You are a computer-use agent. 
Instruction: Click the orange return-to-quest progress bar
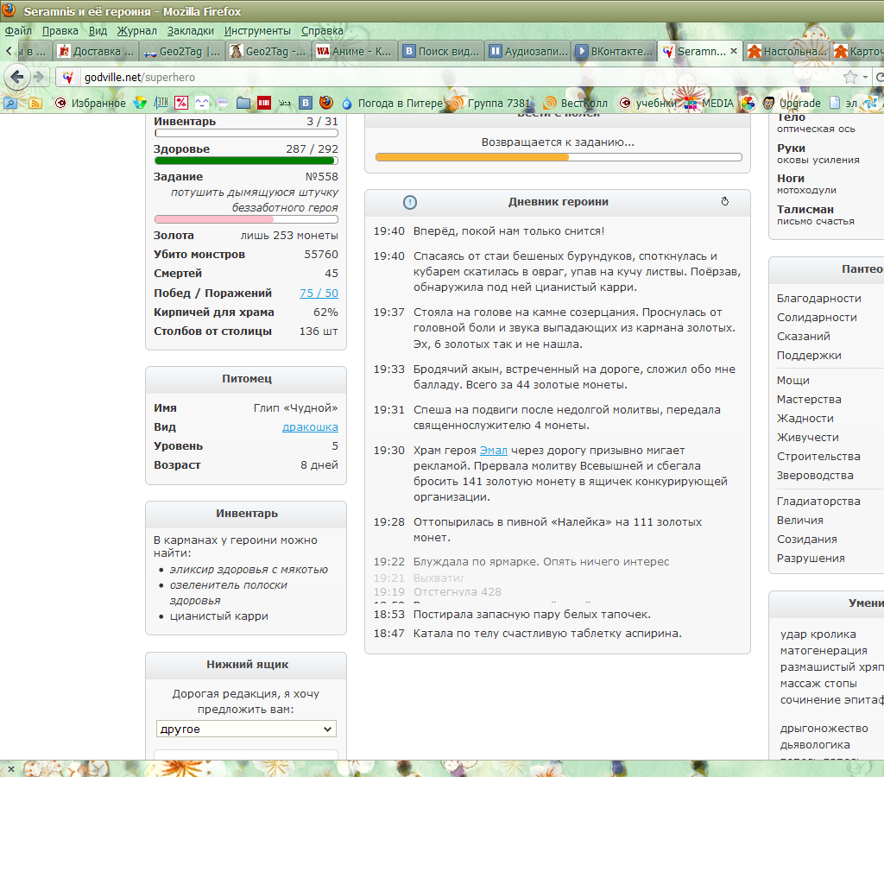tap(559, 157)
